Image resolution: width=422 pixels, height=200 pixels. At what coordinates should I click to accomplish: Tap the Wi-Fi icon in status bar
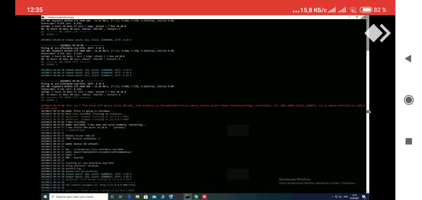pos(353,10)
